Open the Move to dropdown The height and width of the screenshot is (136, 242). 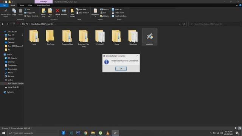point(43,13)
